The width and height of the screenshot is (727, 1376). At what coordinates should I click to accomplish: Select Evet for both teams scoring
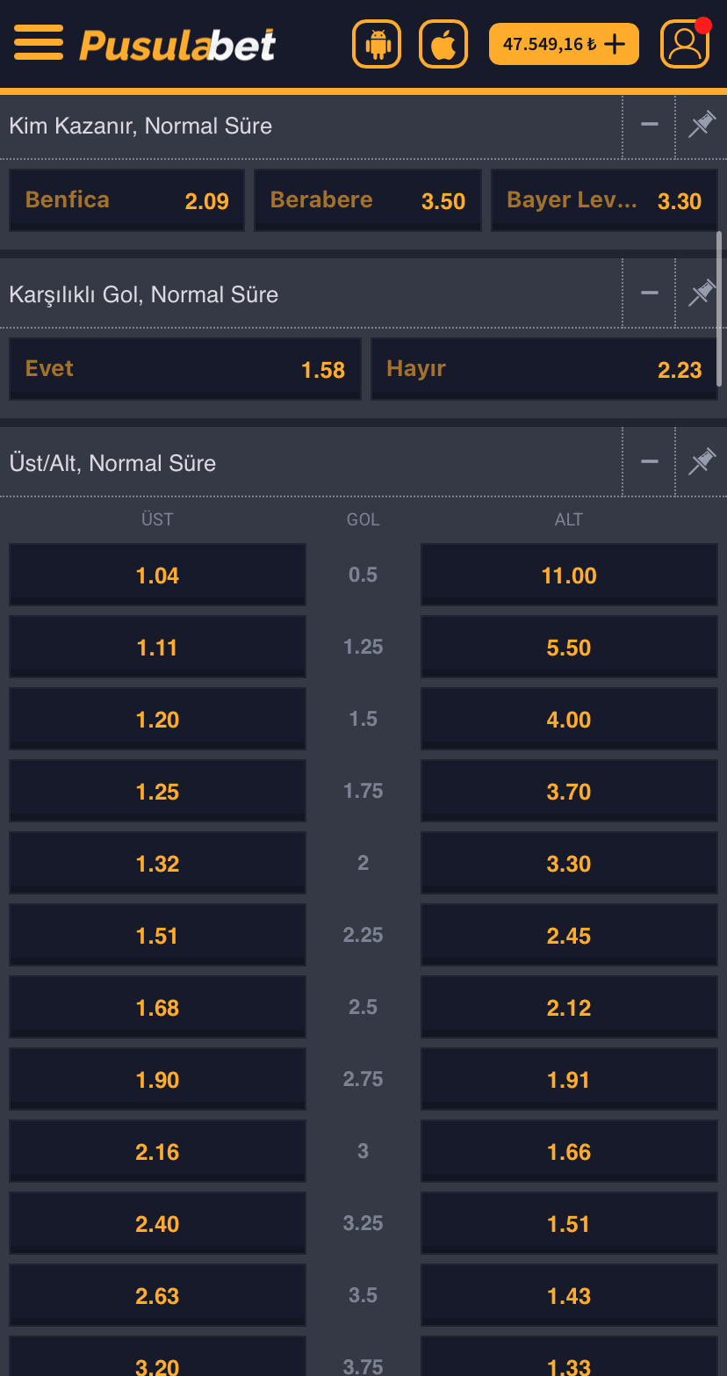[x=185, y=369]
